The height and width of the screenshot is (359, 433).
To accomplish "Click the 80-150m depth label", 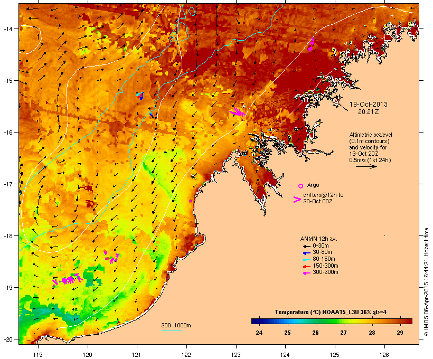I will (x=324, y=259).
